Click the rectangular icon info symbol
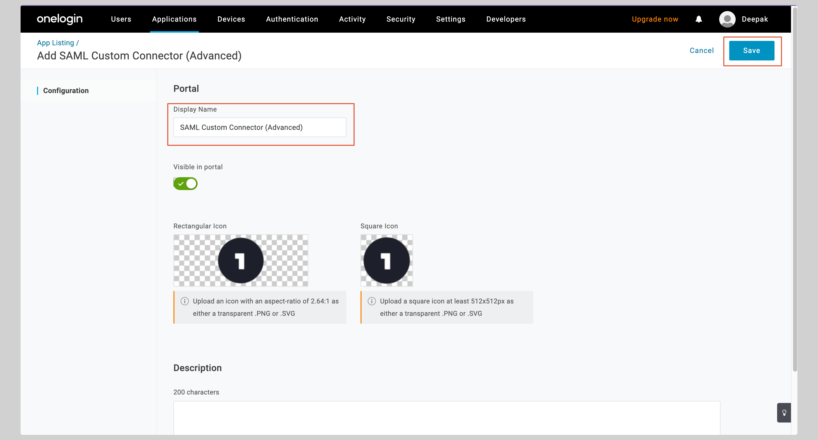Image resolution: width=818 pixels, height=440 pixels. pyautogui.click(x=184, y=301)
